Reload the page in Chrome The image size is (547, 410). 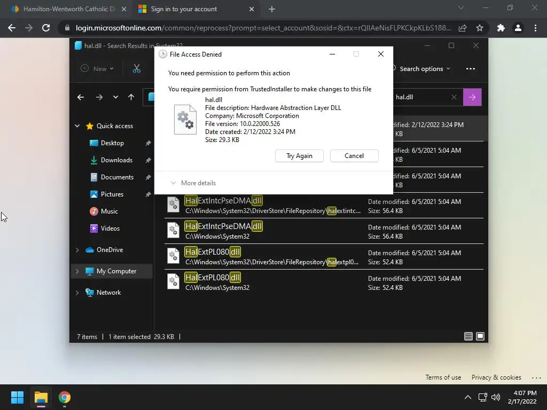pos(46,28)
